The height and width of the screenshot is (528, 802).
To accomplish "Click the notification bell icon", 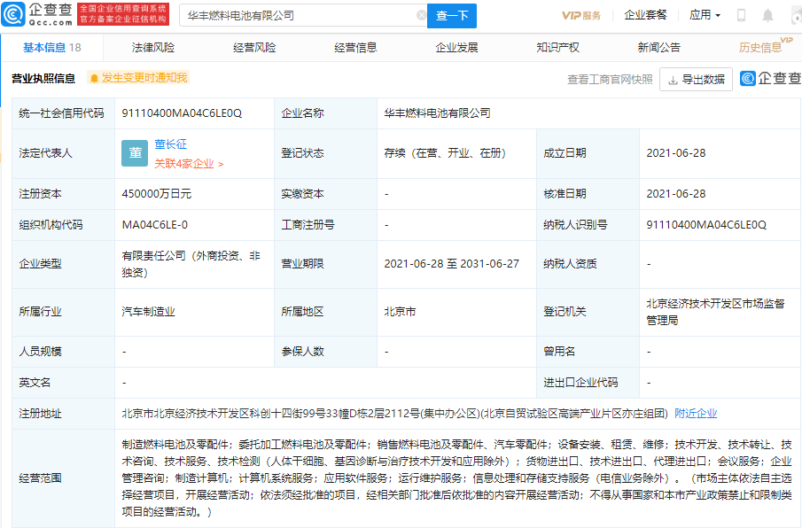I will pos(768,15).
